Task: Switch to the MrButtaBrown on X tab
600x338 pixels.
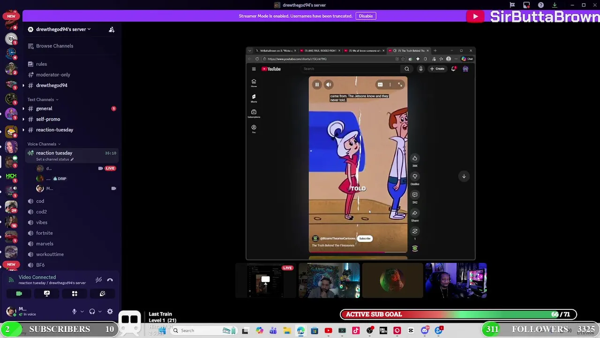Action: point(276,51)
